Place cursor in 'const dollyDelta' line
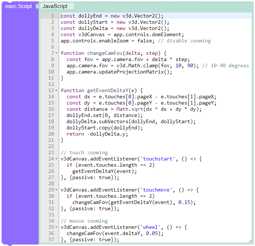Viewport: 255px width, 246px height. tap(115, 28)
